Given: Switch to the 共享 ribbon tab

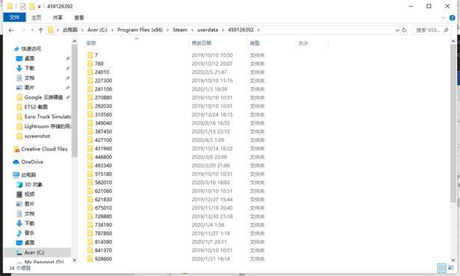Looking at the screenshot, I should click(58, 18).
